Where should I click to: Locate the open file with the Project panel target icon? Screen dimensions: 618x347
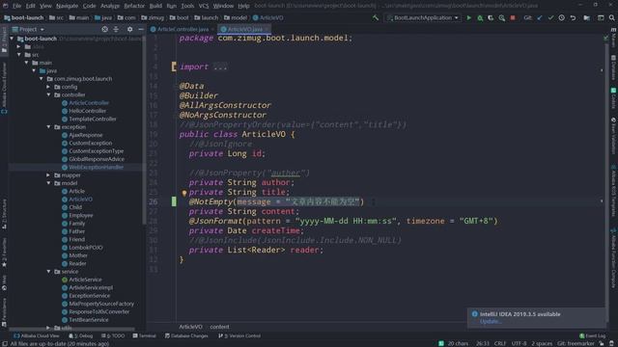[x=105, y=29]
